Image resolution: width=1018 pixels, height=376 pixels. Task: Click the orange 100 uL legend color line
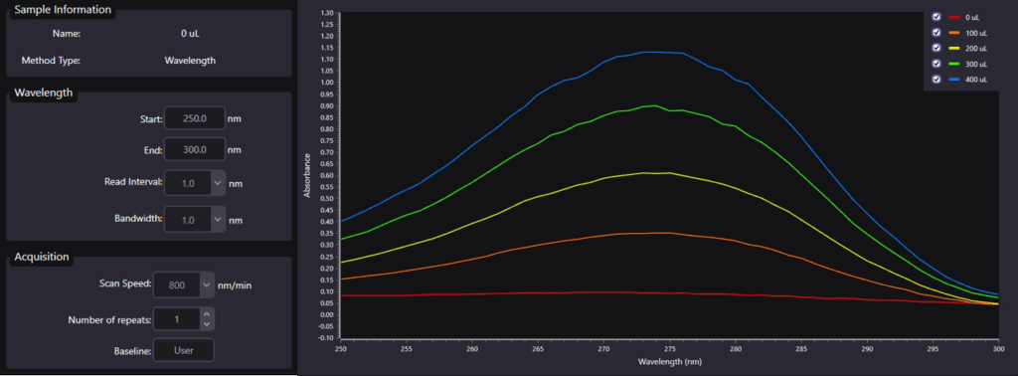954,33
